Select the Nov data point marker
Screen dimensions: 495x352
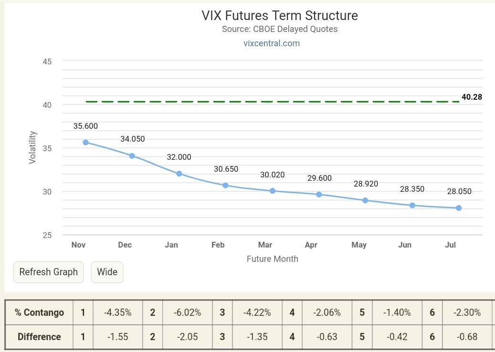point(85,142)
